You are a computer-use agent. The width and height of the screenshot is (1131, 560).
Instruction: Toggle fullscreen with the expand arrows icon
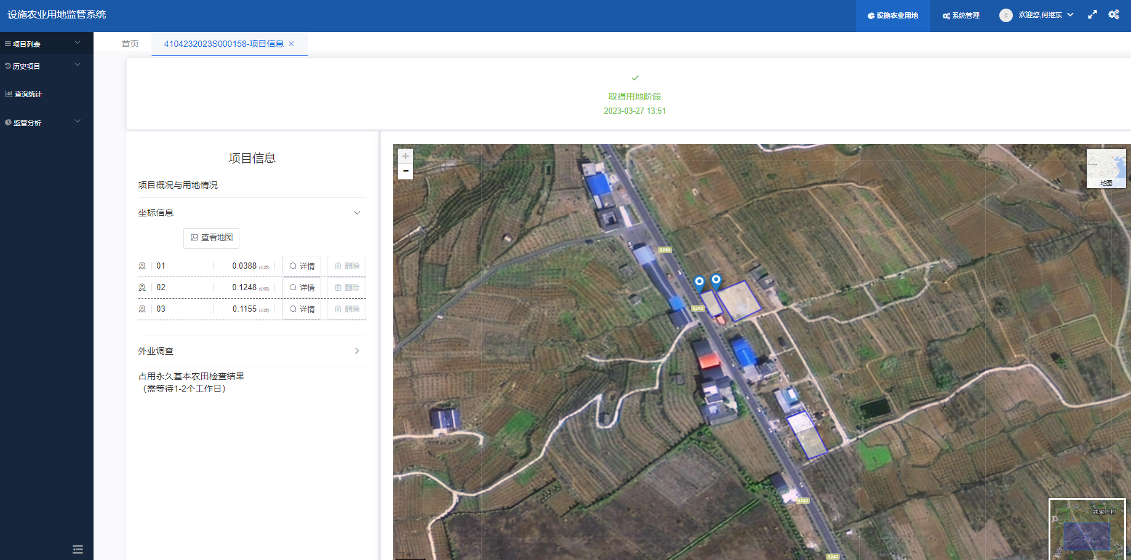pos(1092,15)
